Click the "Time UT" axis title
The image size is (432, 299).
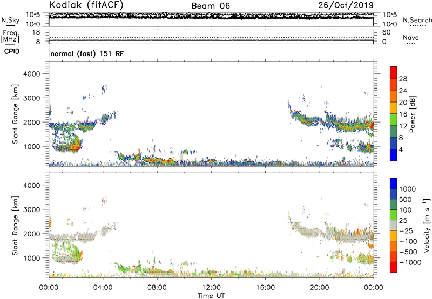[x=211, y=296]
